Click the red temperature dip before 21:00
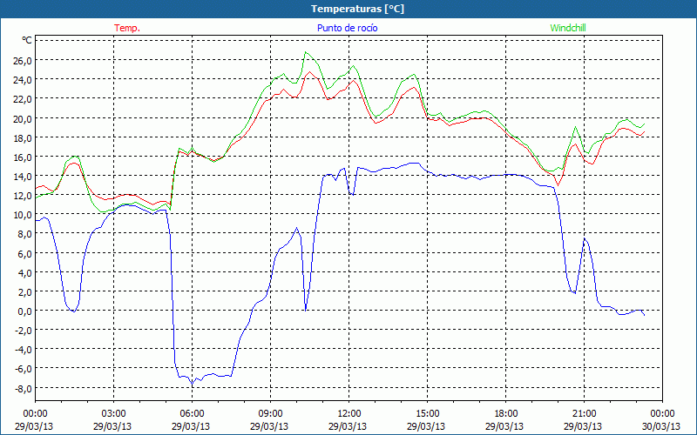The height and width of the screenshot is (435, 697). (558, 185)
